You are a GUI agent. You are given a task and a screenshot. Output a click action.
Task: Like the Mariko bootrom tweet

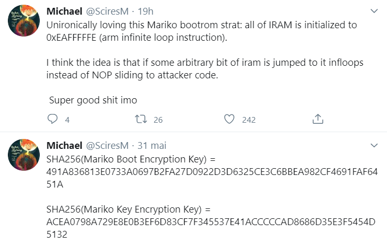click(229, 119)
